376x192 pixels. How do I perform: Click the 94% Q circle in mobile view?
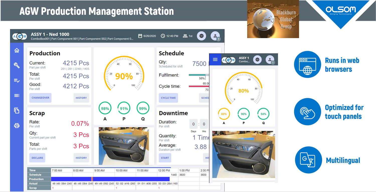(263, 114)
